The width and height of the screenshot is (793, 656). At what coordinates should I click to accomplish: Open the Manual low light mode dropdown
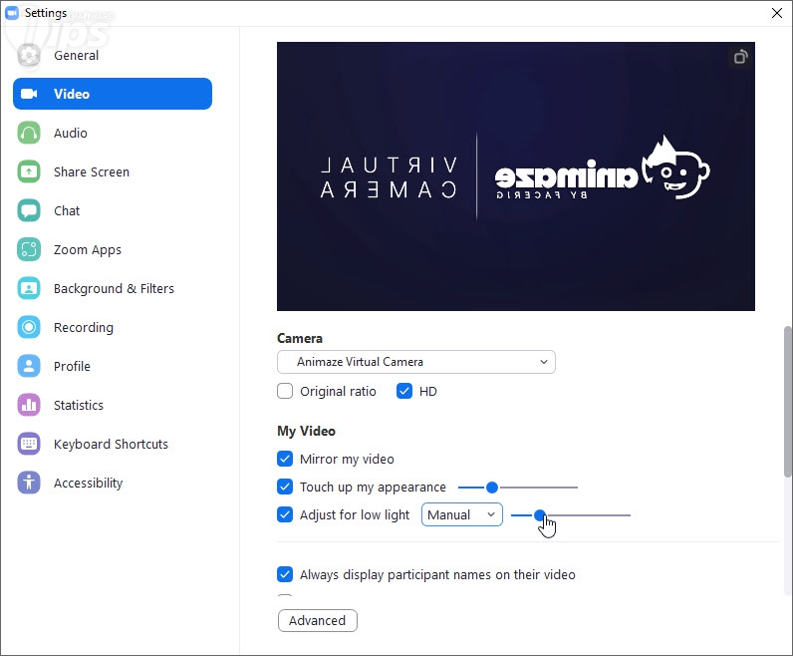click(x=461, y=514)
